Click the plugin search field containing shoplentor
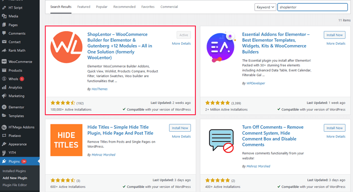 coord(313,7)
